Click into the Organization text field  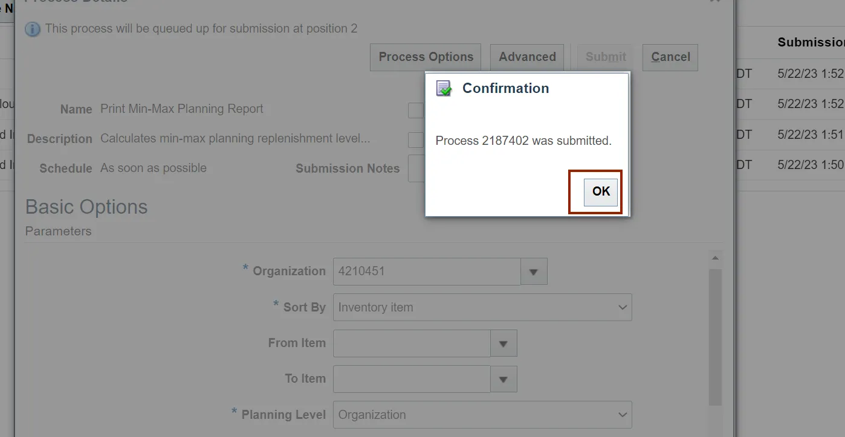click(426, 272)
